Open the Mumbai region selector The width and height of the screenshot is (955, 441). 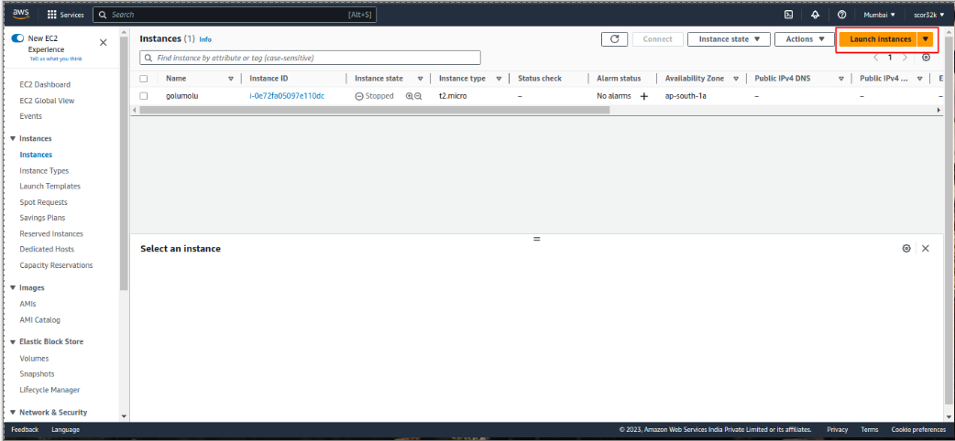click(x=880, y=15)
